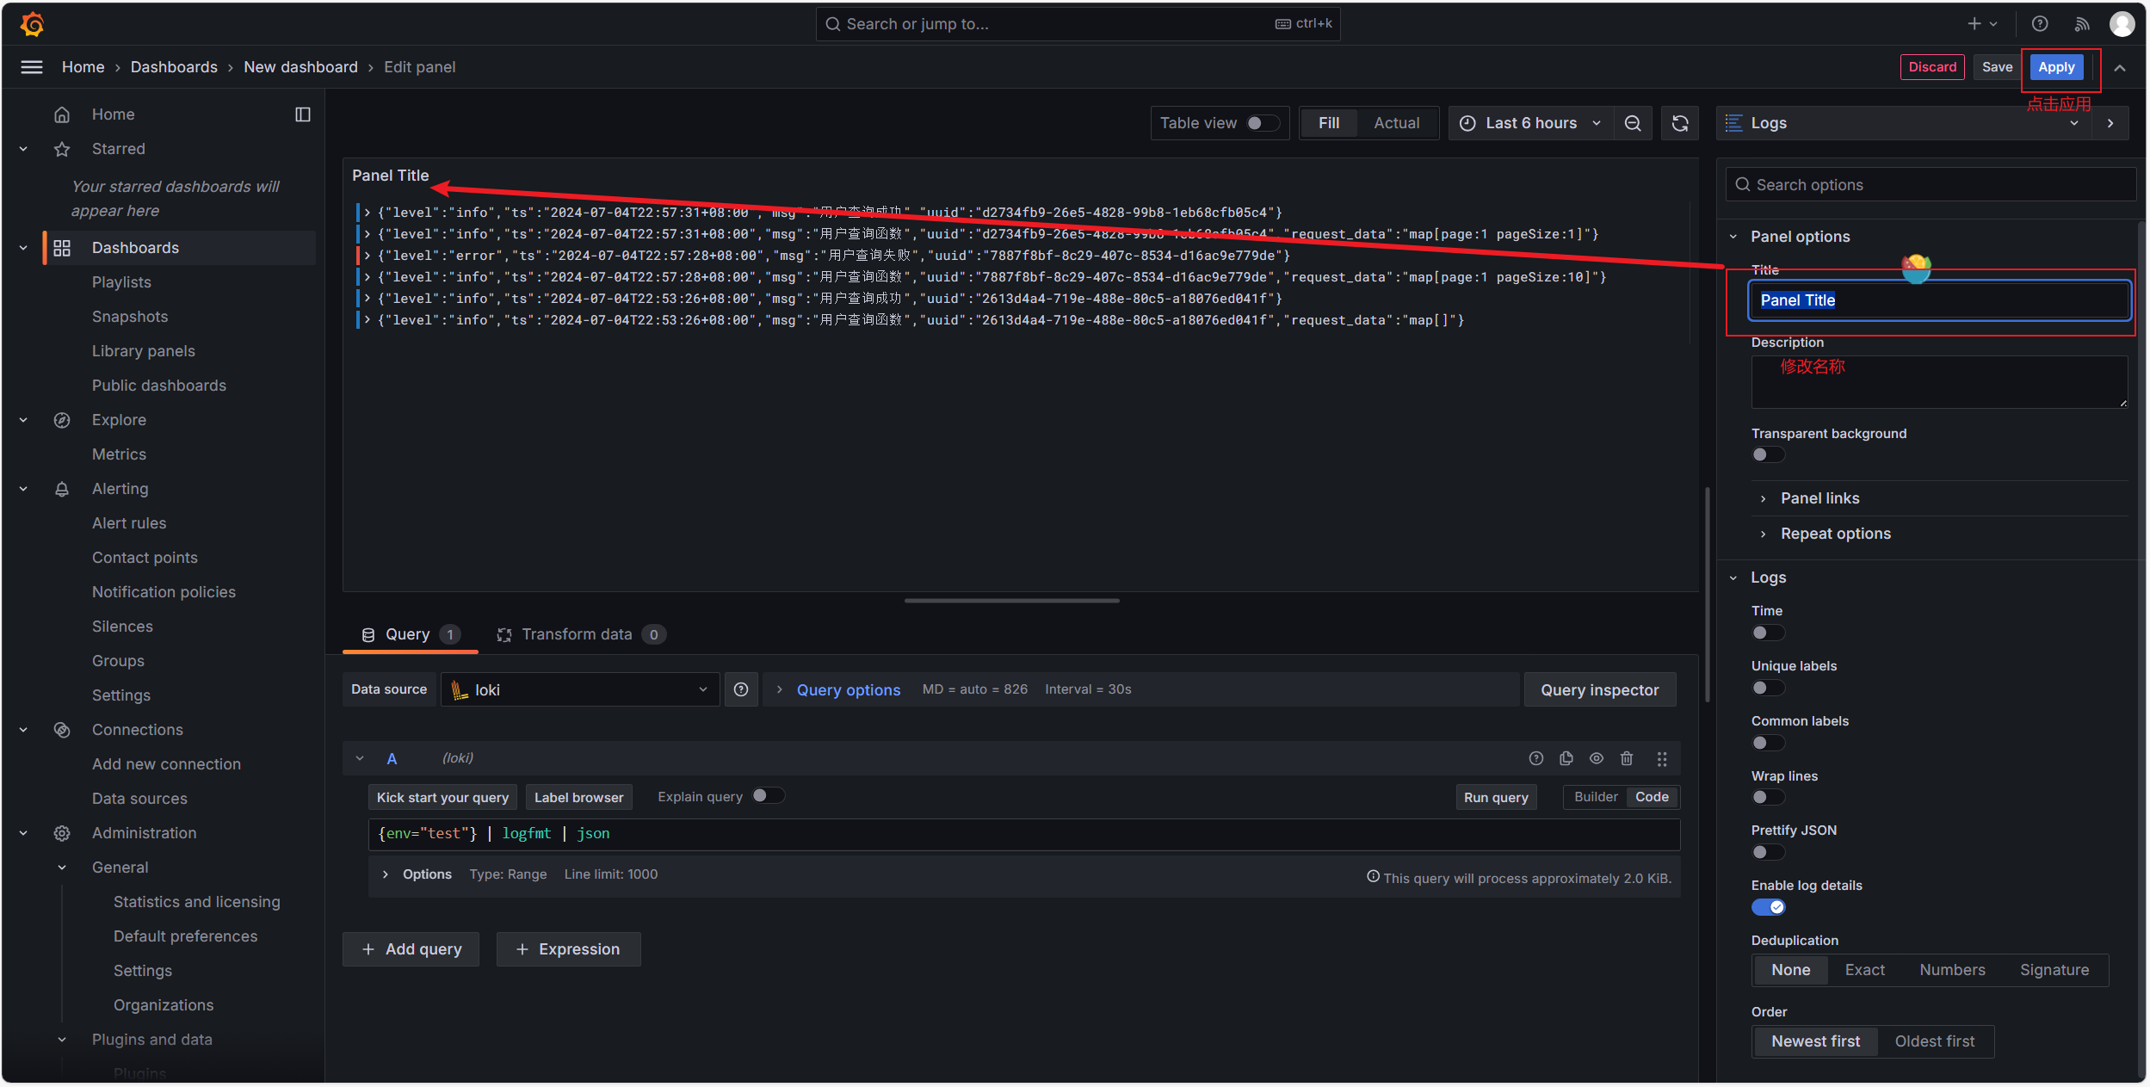The width and height of the screenshot is (2150, 1087).
Task: Duplicate query A with copy icon
Action: pyautogui.click(x=1566, y=758)
